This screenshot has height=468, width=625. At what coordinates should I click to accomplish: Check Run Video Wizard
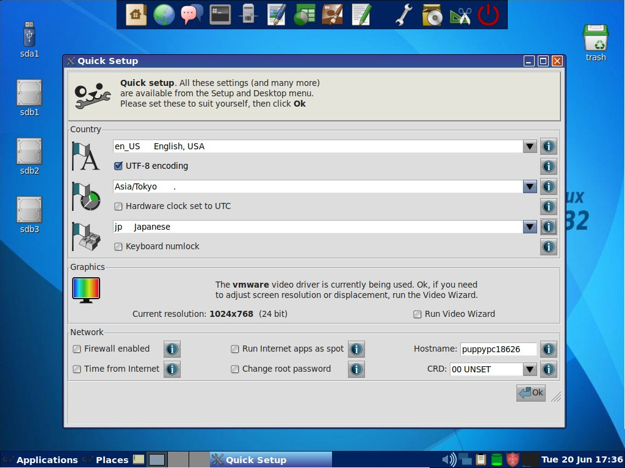pyautogui.click(x=417, y=314)
